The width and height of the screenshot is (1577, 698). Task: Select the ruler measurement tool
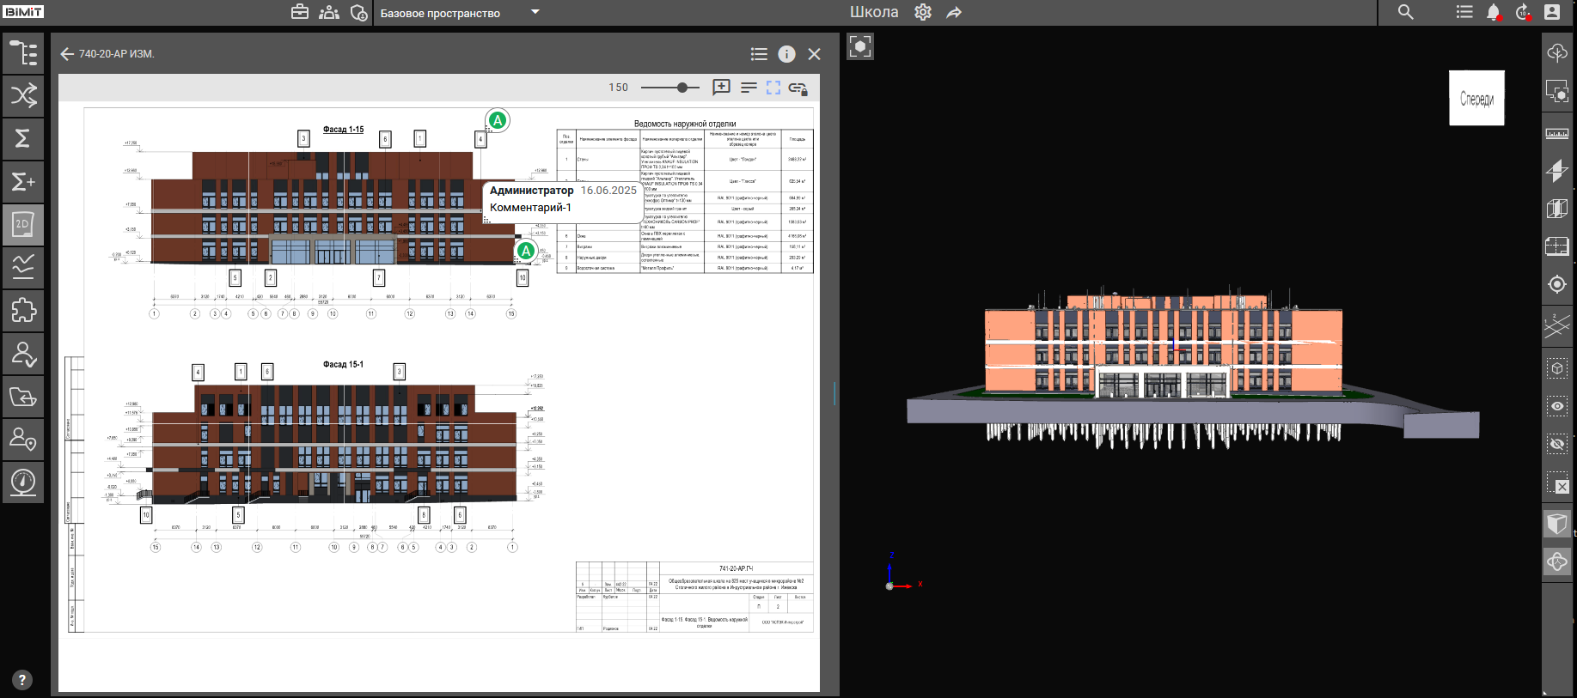point(1556,134)
